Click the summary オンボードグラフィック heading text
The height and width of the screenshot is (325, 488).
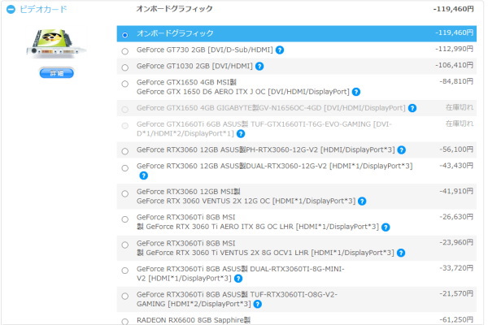click(174, 9)
